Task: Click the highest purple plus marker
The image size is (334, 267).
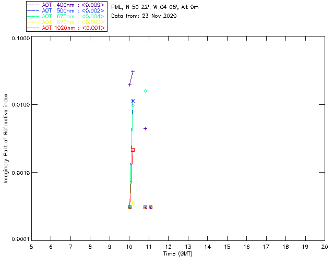Action: click(x=133, y=72)
